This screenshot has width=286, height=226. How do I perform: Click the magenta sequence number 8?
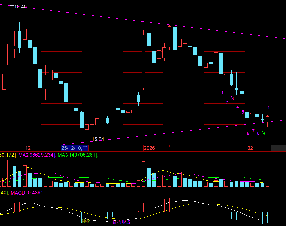[258, 133]
